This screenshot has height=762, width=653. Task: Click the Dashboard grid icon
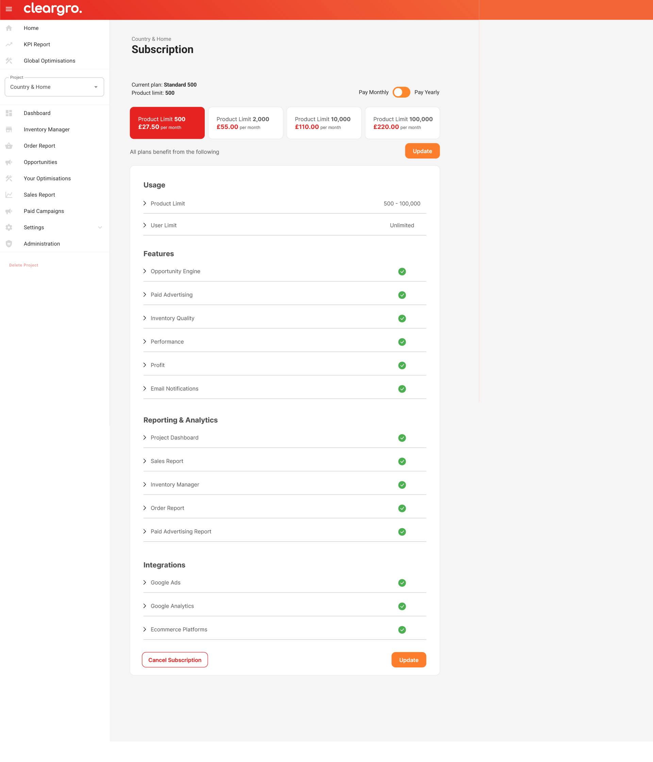pyautogui.click(x=9, y=113)
